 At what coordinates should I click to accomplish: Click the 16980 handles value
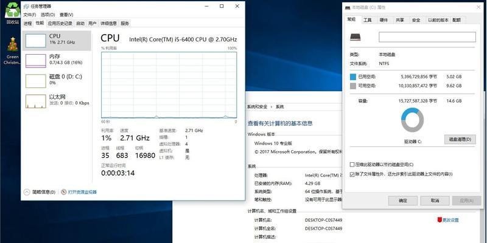pos(145,156)
